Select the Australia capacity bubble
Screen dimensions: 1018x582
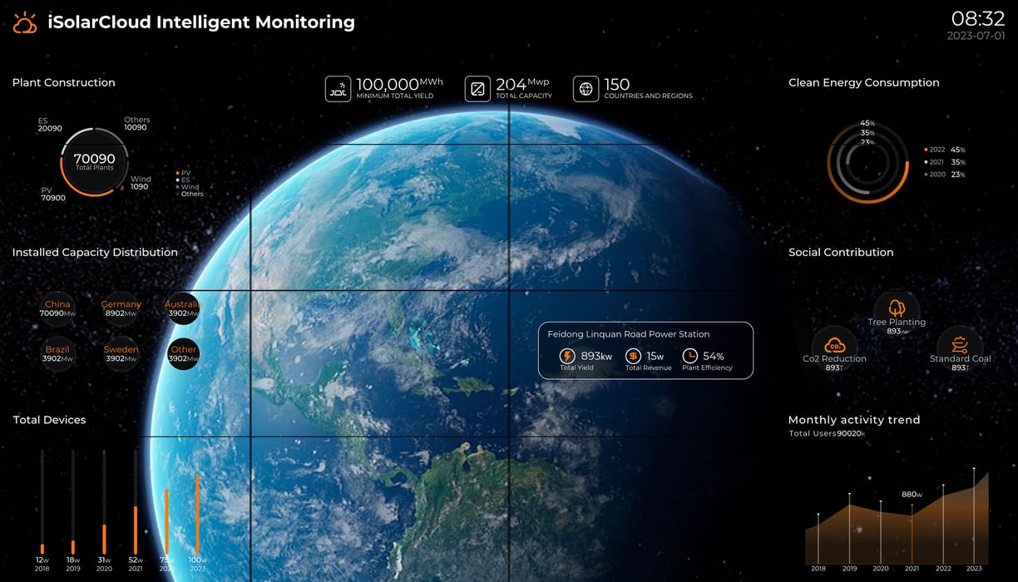(x=183, y=308)
